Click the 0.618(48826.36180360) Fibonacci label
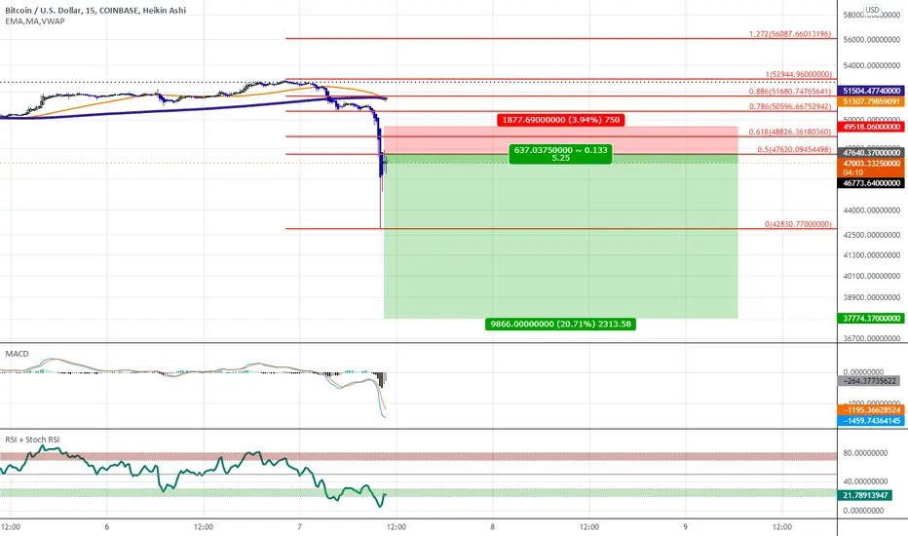 click(790, 132)
